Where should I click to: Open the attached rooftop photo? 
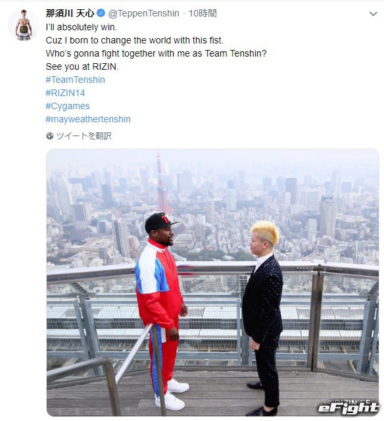[212, 282]
